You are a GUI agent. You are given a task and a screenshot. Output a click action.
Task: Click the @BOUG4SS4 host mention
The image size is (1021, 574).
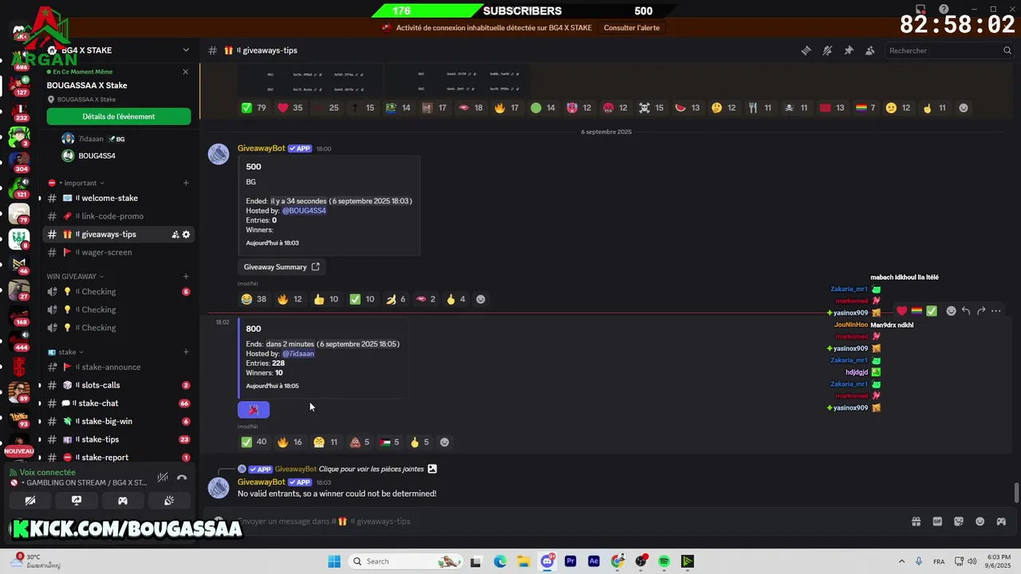tap(304, 210)
